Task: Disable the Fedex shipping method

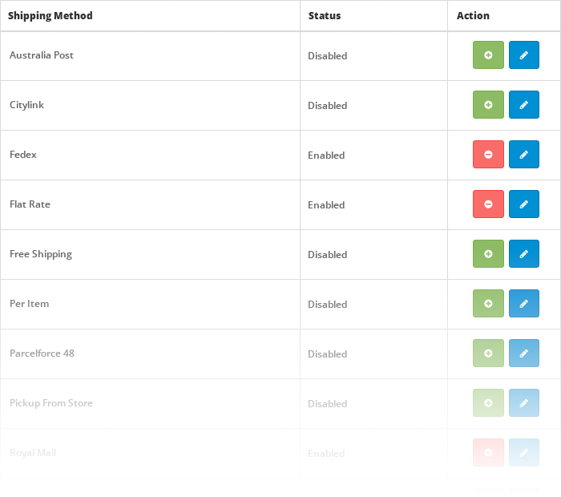Action: click(x=488, y=155)
